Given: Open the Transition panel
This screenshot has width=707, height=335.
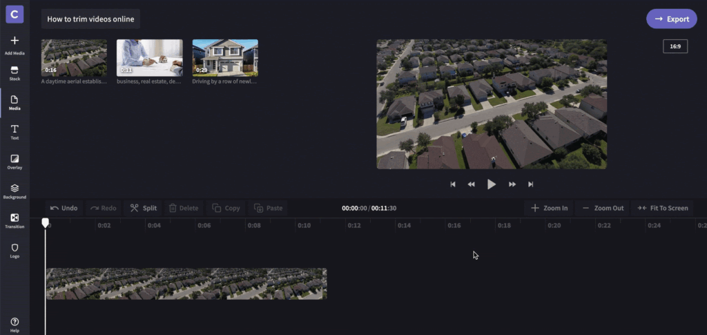Looking at the screenshot, I should pyautogui.click(x=14, y=221).
